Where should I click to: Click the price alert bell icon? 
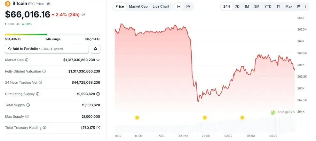[96, 49]
